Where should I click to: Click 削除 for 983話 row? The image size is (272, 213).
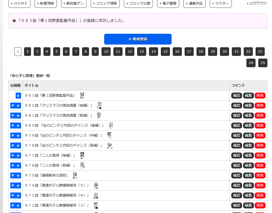(x=260, y=96)
